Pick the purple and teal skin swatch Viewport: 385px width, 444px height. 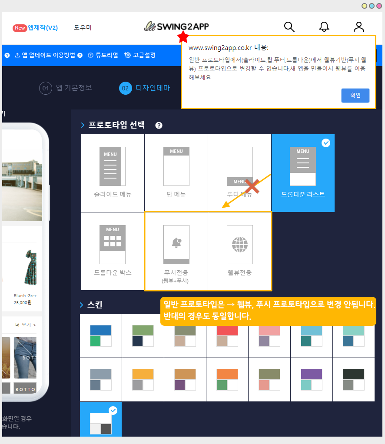click(311, 379)
